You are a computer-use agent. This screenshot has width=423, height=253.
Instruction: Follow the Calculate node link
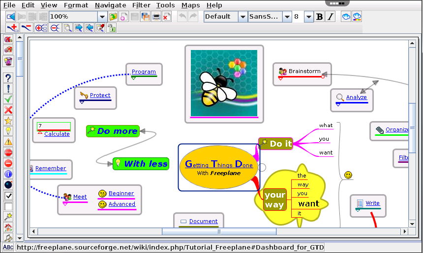(57, 134)
